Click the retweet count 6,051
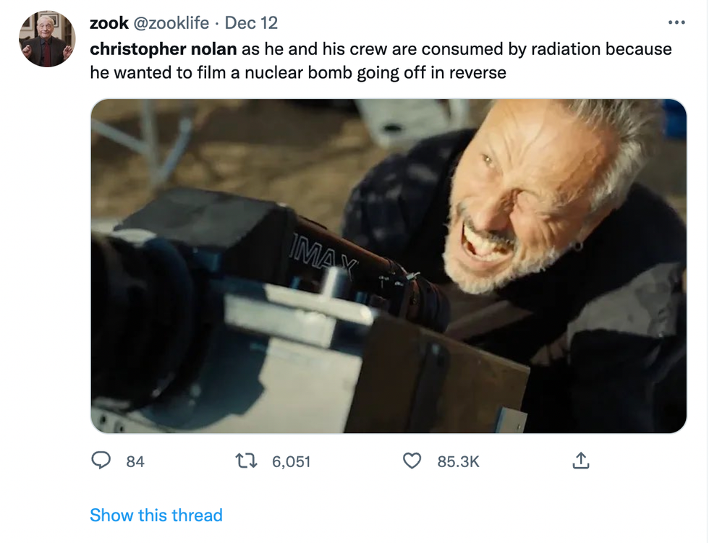The width and height of the screenshot is (709, 543). 291,461
